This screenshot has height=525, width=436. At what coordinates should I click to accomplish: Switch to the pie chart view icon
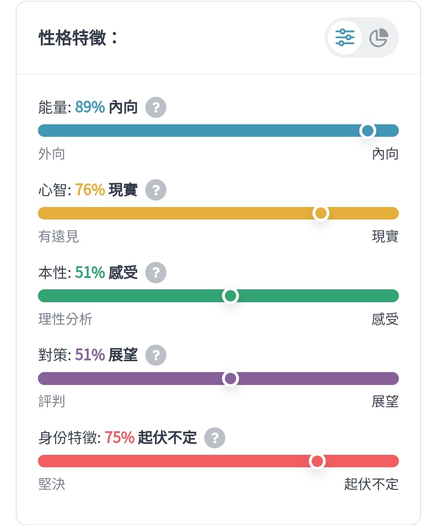click(x=379, y=38)
